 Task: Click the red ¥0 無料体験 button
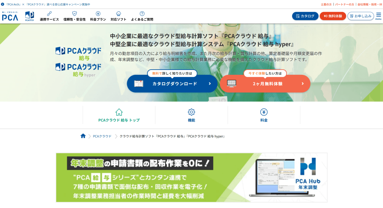(x=333, y=16)
